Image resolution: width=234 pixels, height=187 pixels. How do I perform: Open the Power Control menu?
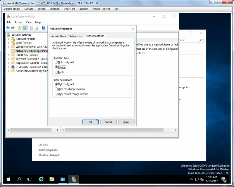coord(101,9)
